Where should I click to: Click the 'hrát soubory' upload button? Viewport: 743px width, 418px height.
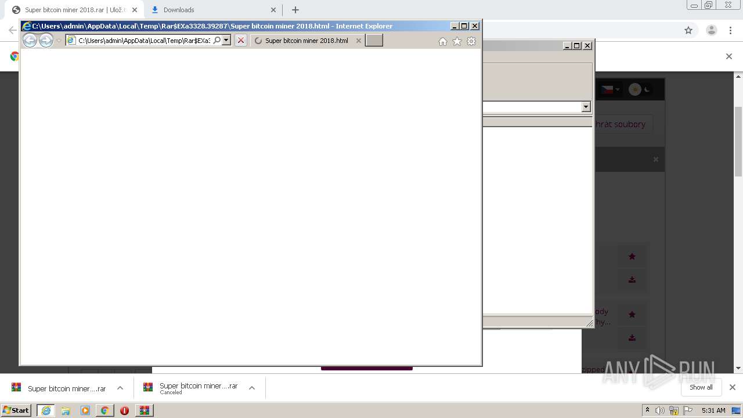coord(621,124)
